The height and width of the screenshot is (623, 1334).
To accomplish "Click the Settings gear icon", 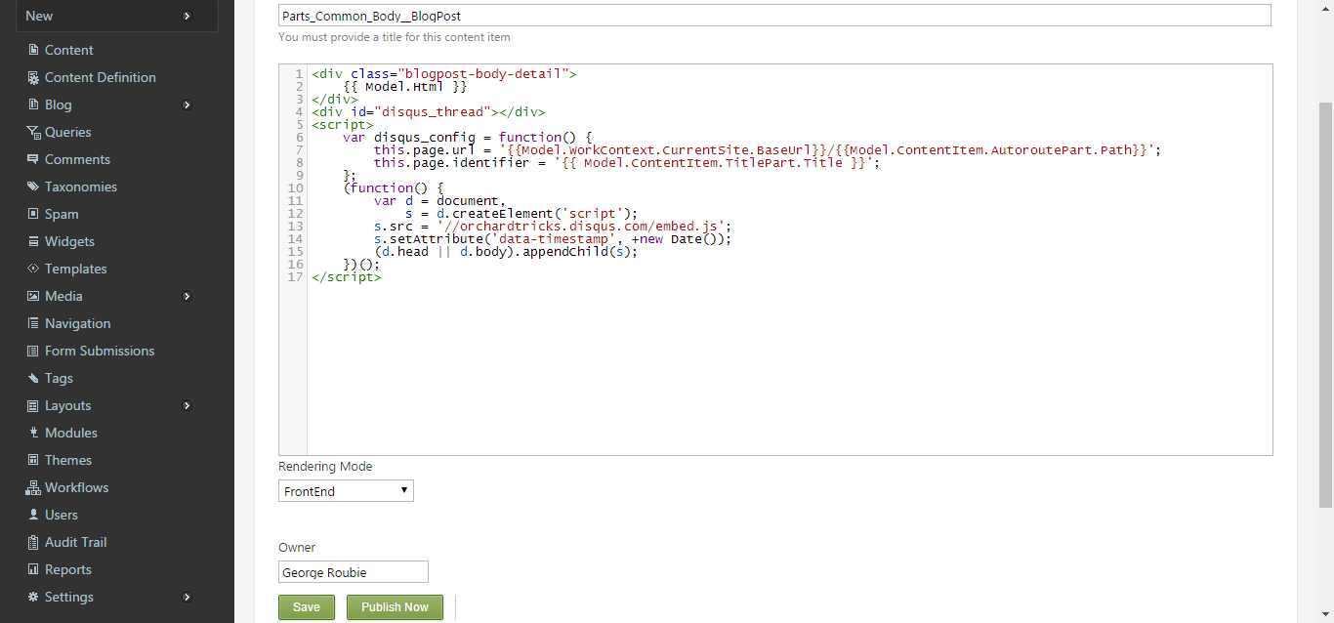I will pyautogui.click(x=33, y=597).
